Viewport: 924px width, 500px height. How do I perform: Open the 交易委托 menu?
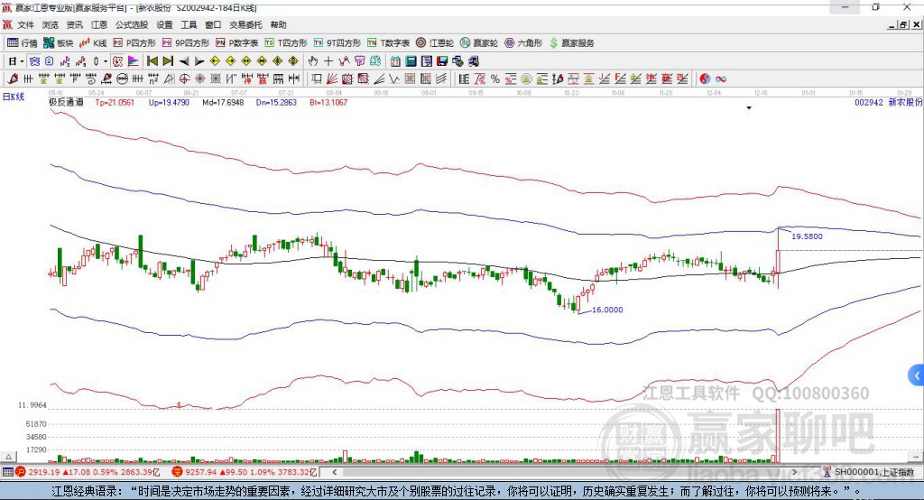coord(245,24)
